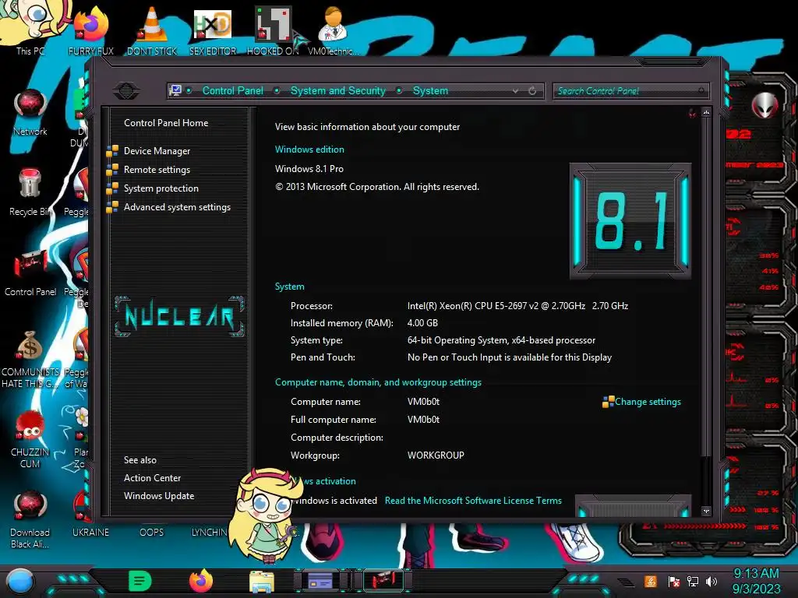Viewport: 798px width, 598px height.
Task: Open the Download Black Ali desktop icon
Action: tap(30, 519)
